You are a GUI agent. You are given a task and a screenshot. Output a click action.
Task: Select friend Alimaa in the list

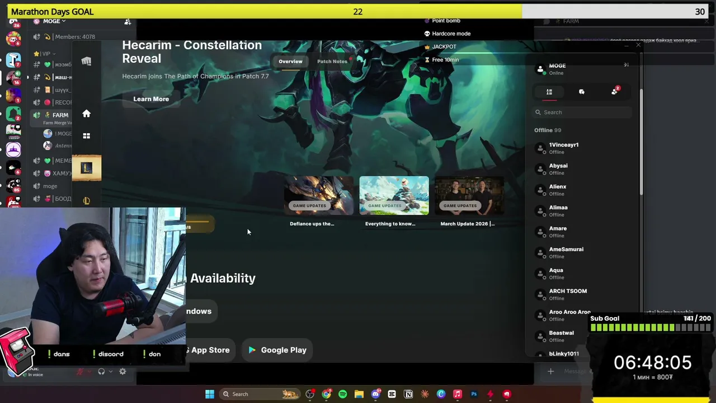pyautogui.click(x=582, y=211)
